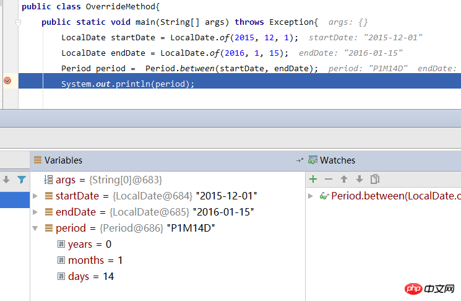461x301 pixels.
Task: Click the class name OverrideMethod in the code
Action: click(x=120, y=6)
